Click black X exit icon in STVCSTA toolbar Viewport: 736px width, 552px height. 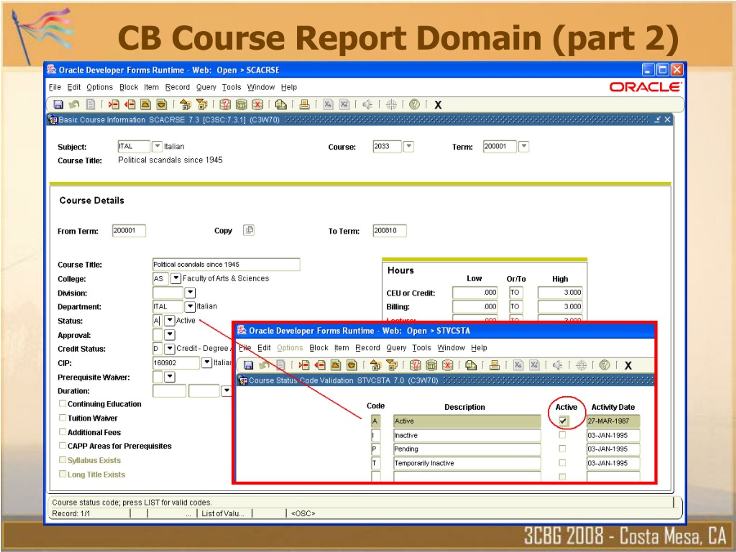628,365
